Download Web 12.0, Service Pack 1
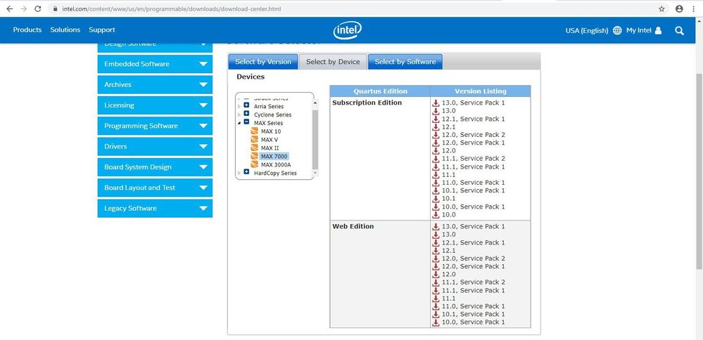 pos(473,266)
